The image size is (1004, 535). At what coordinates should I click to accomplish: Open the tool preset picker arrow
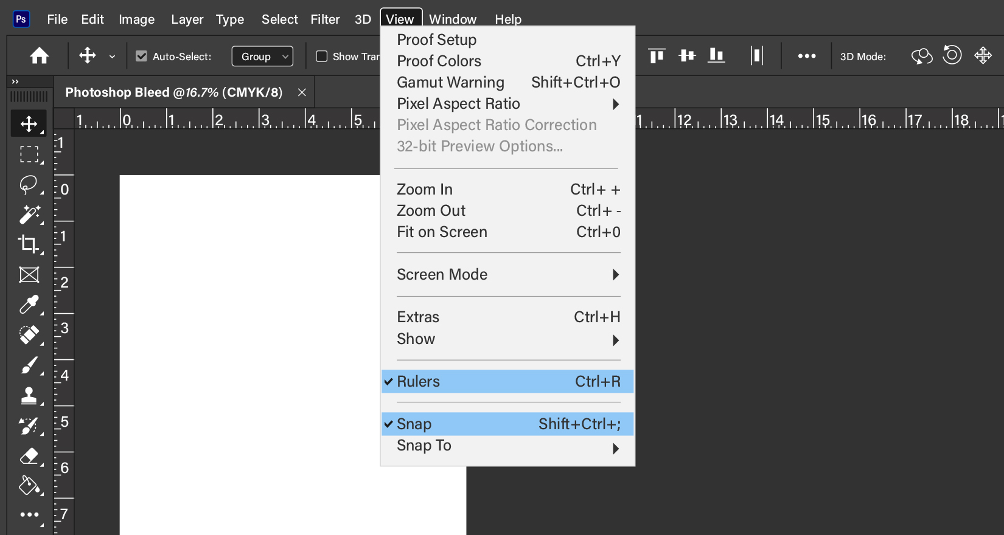(x=112, y=57)
